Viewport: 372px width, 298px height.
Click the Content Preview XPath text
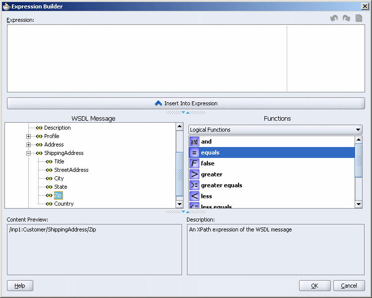click(53, 230)
